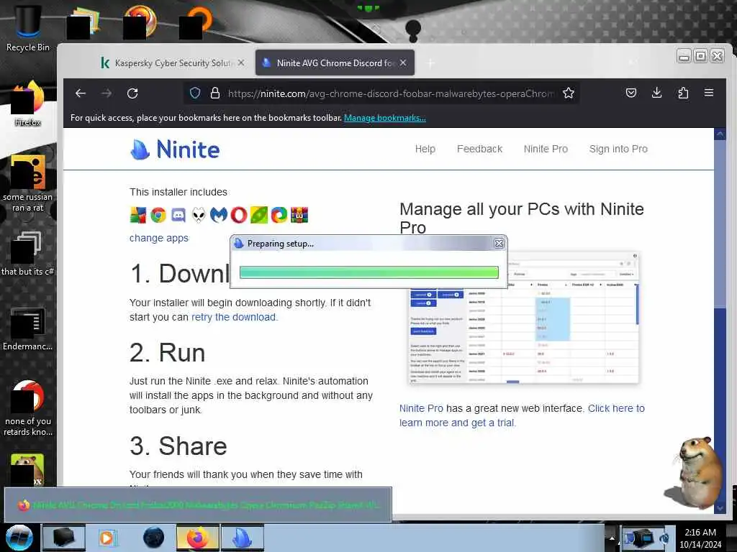Click the address bar URL field
The height and width of the screenshot is (552, 737).
pos(390,93)
